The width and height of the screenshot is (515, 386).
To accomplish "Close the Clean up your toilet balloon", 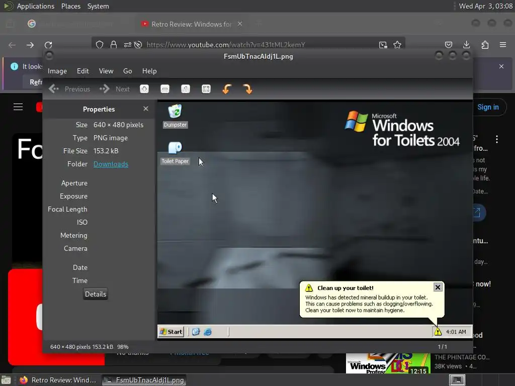I will pyautogui.click(x=438, y=287).
